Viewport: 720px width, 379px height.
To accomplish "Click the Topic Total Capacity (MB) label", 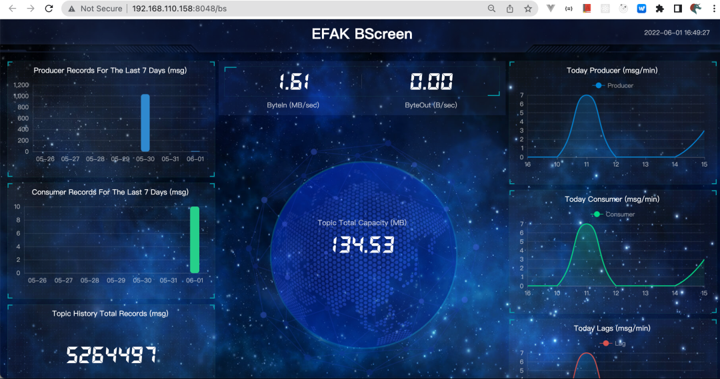I will (x=362, y=222).
